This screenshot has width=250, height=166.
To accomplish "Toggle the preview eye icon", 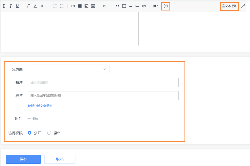I will click(144, 6).
